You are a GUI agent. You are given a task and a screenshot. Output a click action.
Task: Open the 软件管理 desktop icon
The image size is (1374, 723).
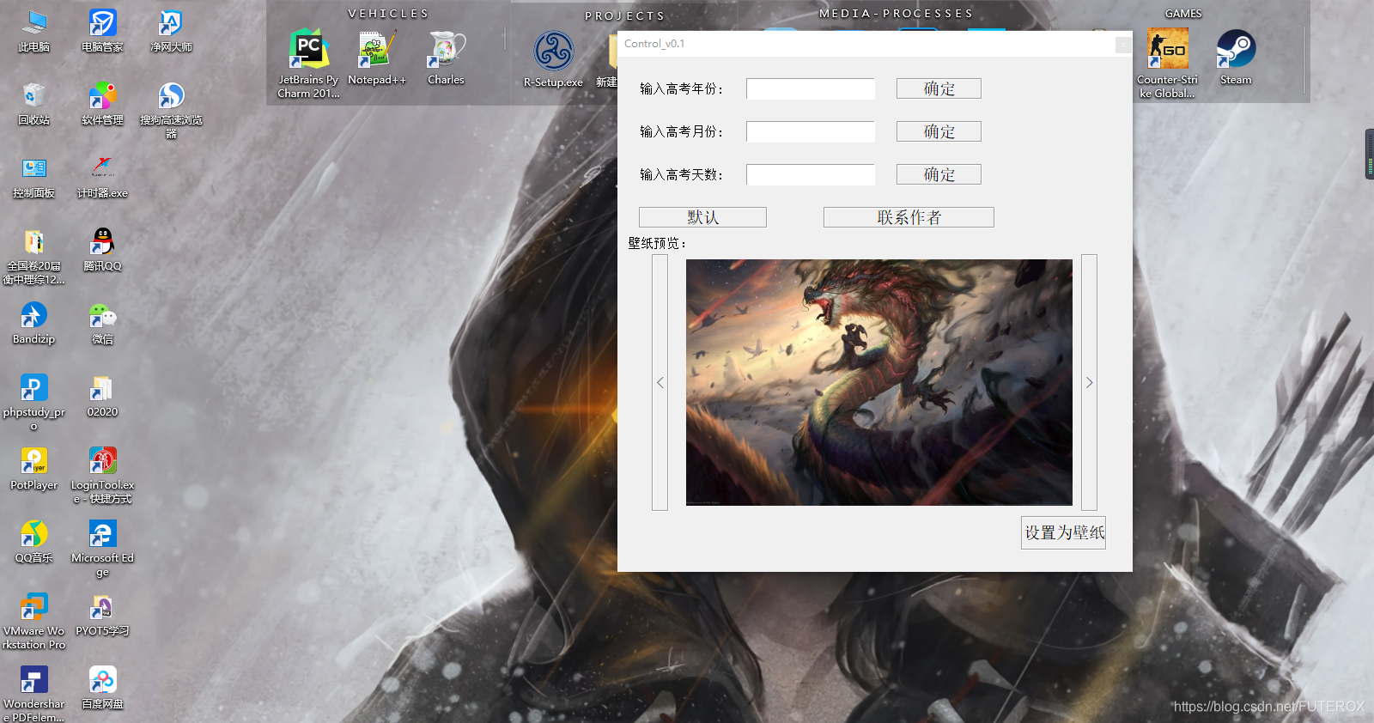[102, 104]
